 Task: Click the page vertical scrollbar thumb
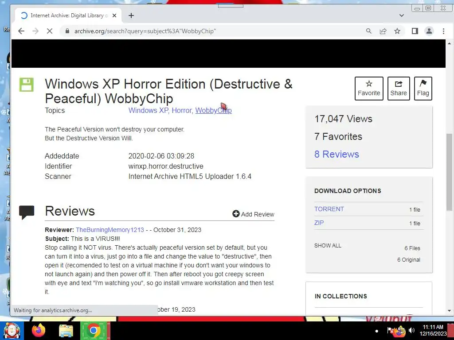click(449, 172)
